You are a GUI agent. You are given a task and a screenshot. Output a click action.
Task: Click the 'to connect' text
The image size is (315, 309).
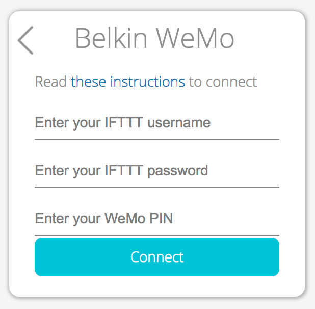(x=223, y=82)
